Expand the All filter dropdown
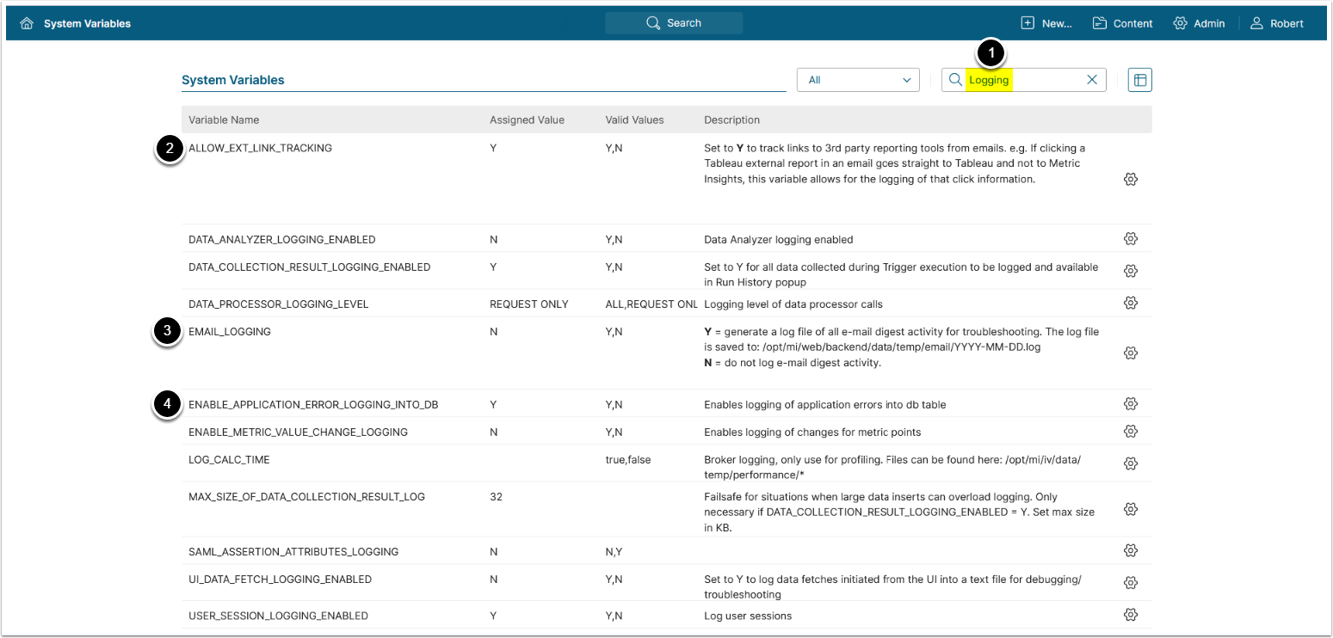This screenshot has width=1333, height=638. click(858, 80)
